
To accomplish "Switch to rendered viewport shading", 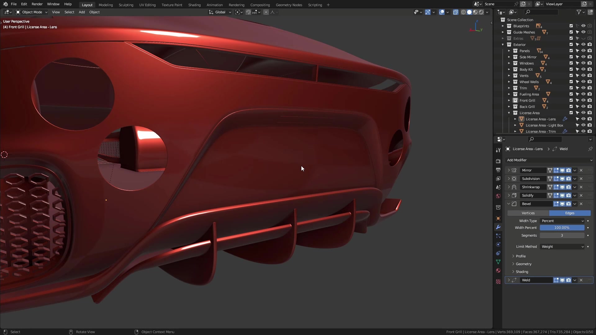I will [x=481, y=12].
